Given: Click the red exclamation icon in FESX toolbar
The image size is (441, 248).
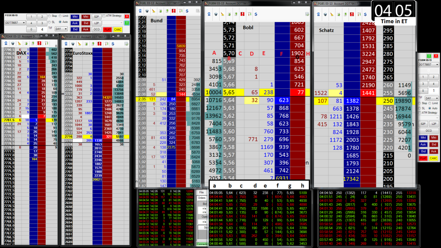Looking at the screenshot, I should pos(99,43).
